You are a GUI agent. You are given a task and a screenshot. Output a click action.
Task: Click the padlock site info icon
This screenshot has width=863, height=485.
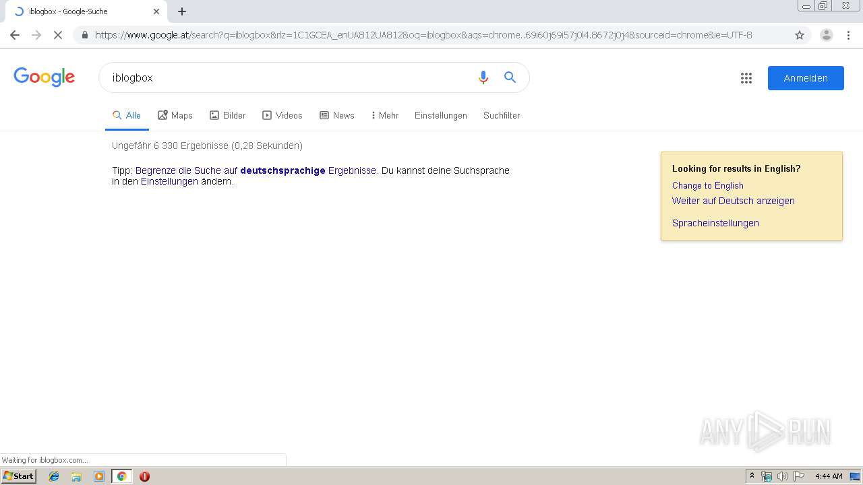tap(85, 35)
